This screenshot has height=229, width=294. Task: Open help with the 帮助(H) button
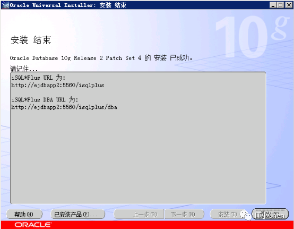[x=24, y=214]
